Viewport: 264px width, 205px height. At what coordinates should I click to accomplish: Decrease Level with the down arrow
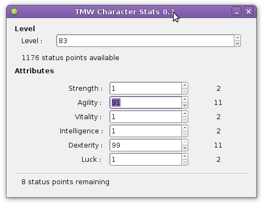(237, 44)
